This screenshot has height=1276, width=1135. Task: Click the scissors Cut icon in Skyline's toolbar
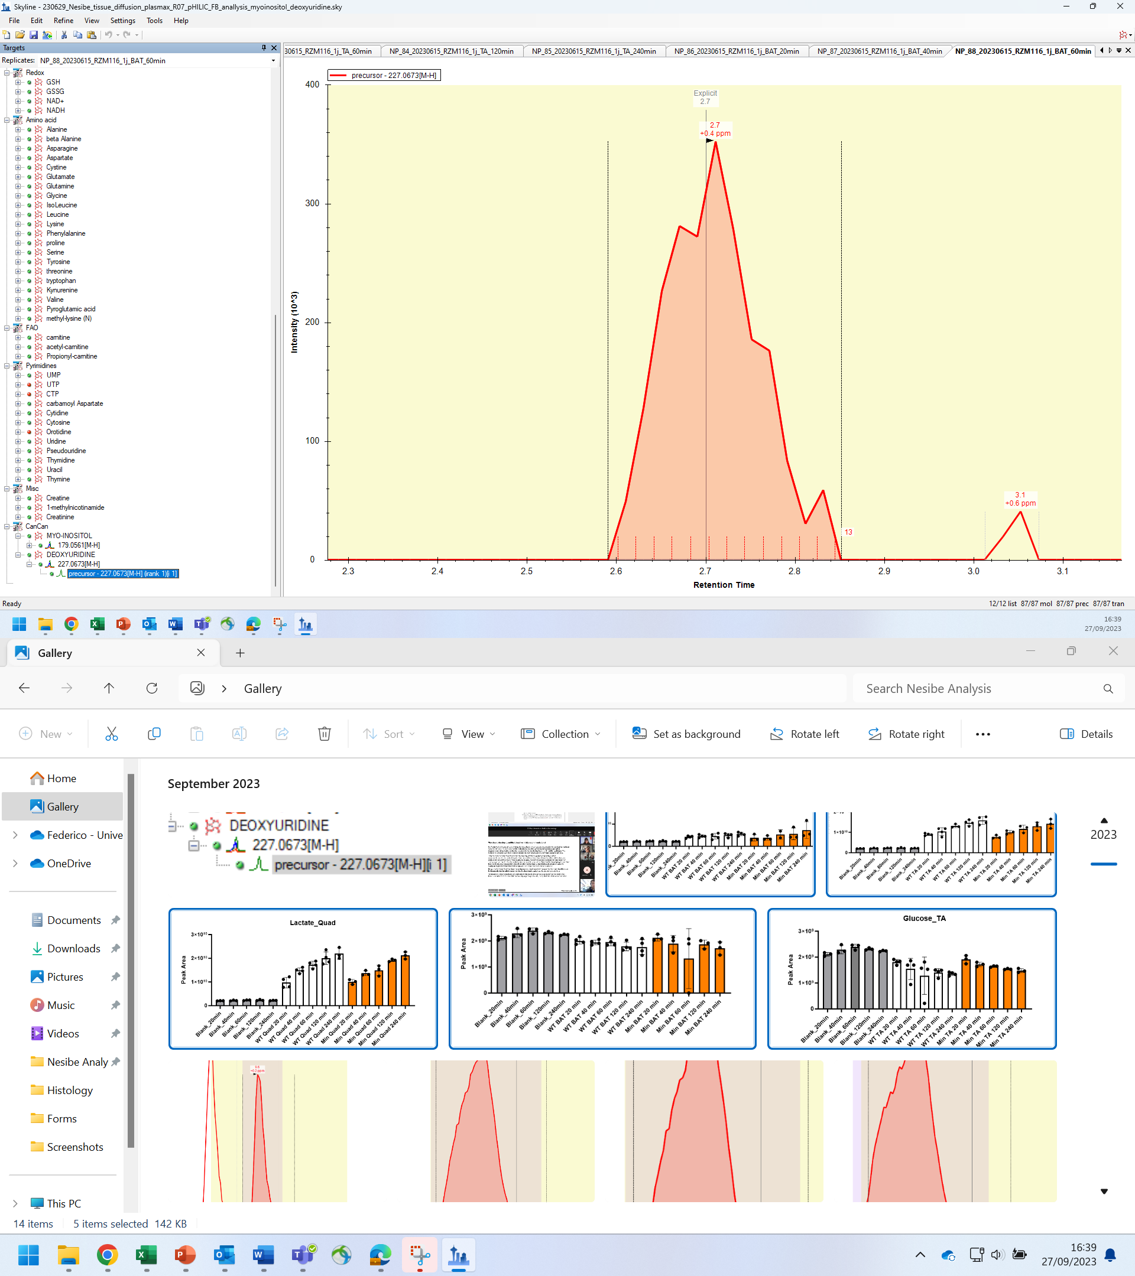coord(64,35)
